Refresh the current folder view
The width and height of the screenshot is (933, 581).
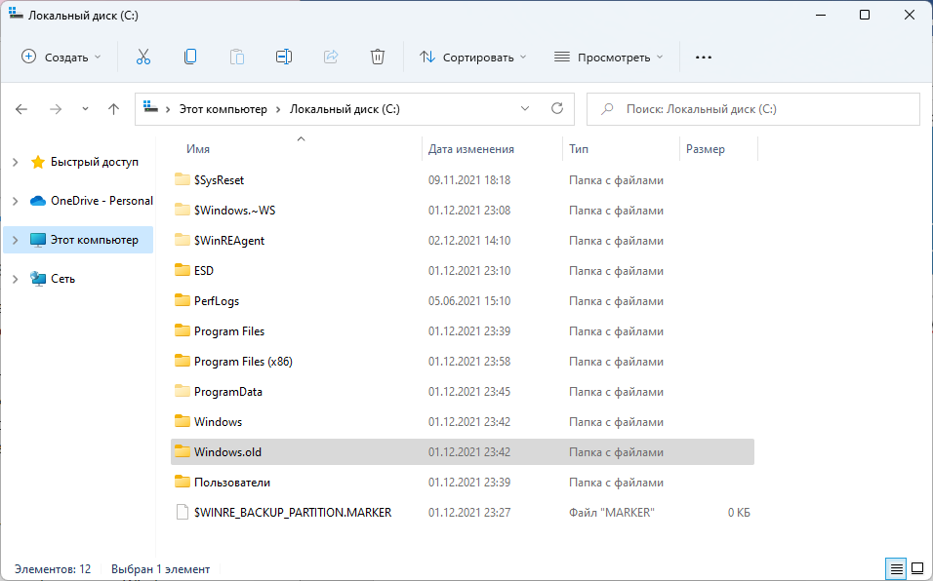(557, 109)
